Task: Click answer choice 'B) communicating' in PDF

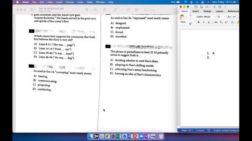Action: [x=45, y=81]
